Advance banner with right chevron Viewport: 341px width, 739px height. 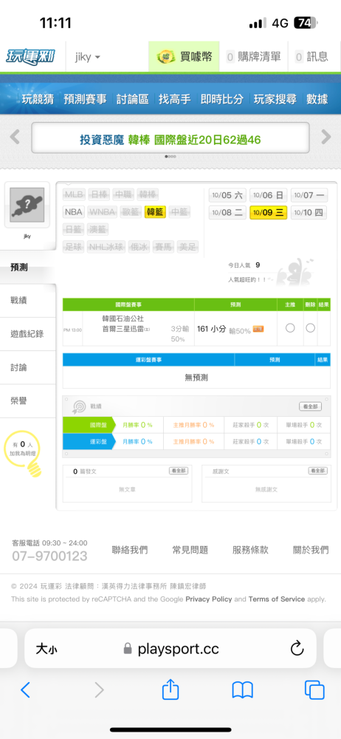click(x=326, y=137)
